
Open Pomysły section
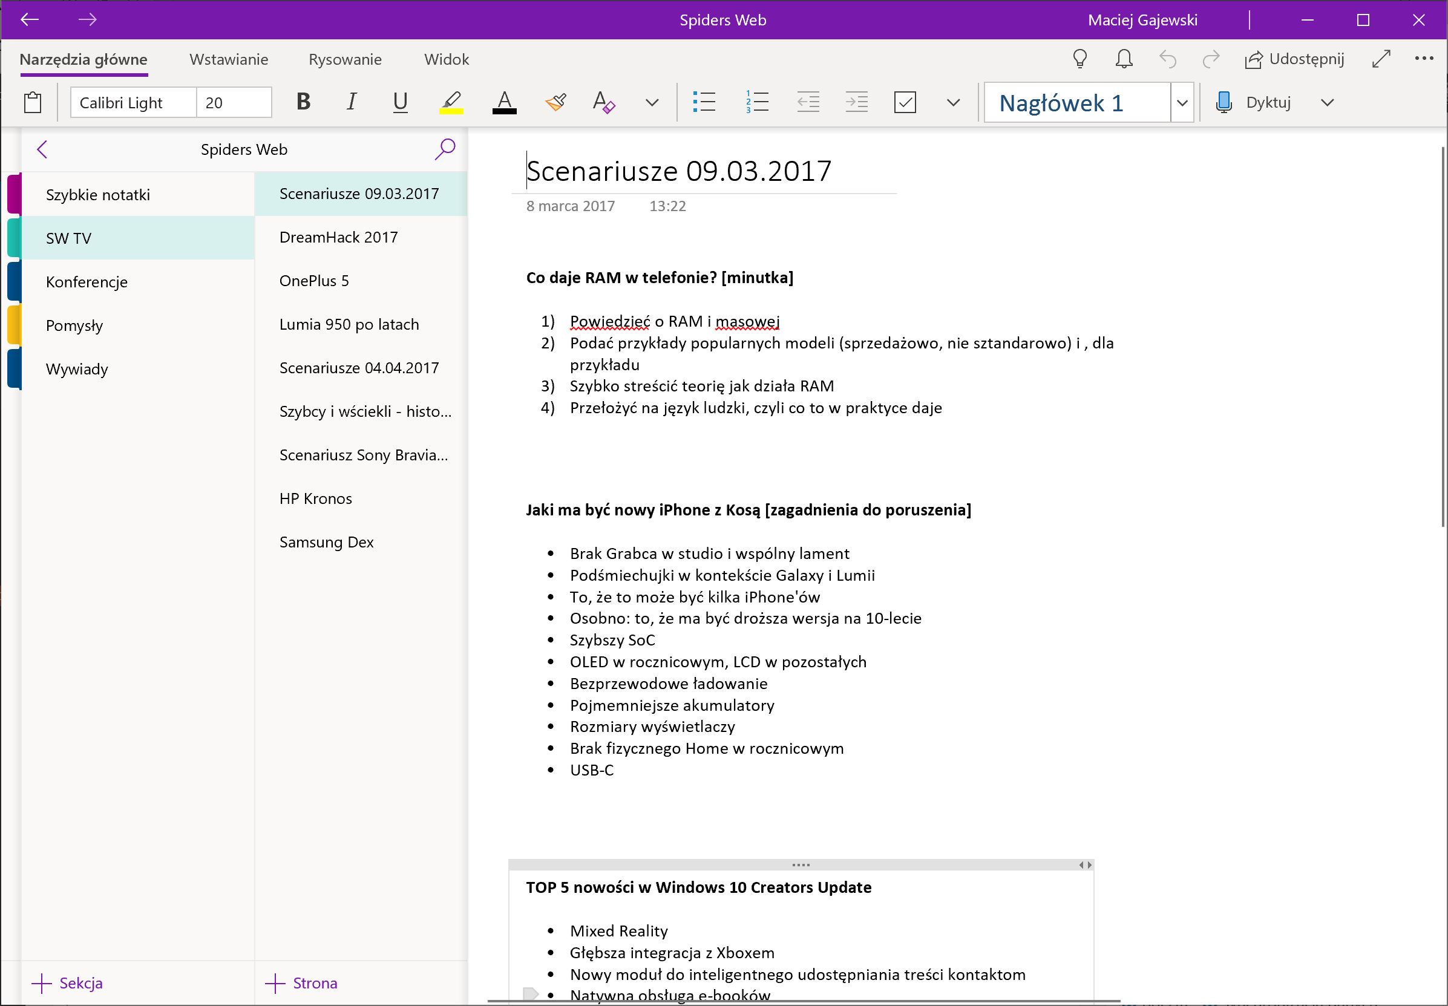(138, 325)
